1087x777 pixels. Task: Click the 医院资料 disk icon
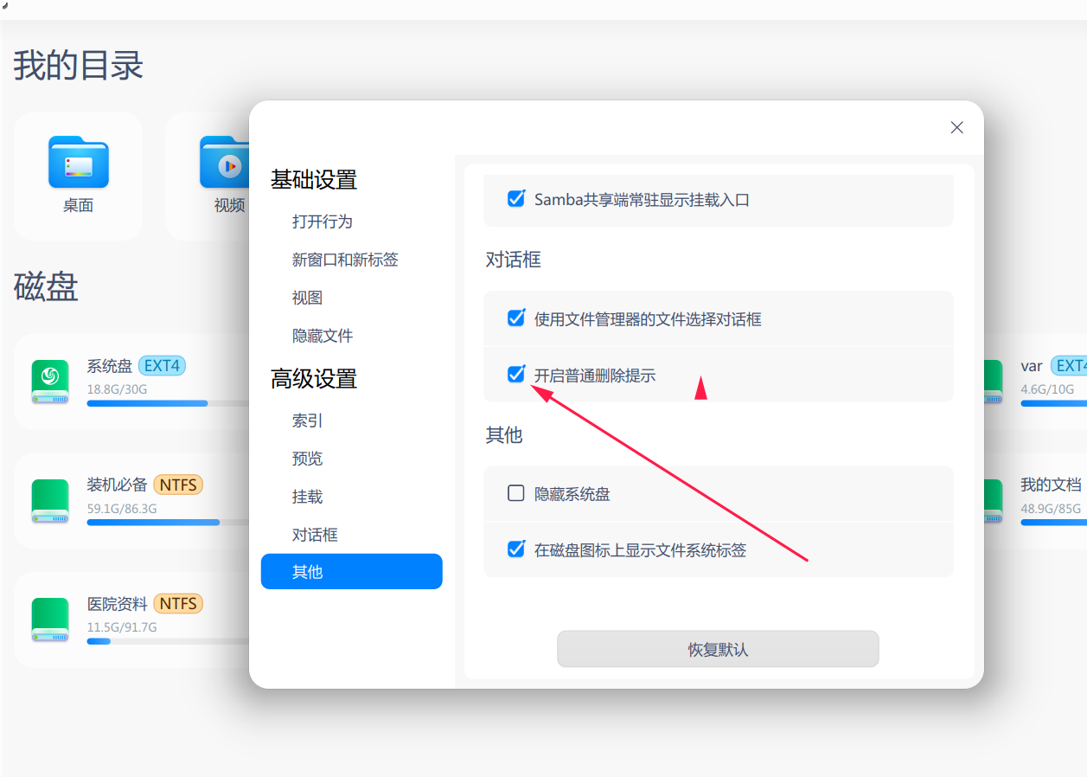point(50,620)
